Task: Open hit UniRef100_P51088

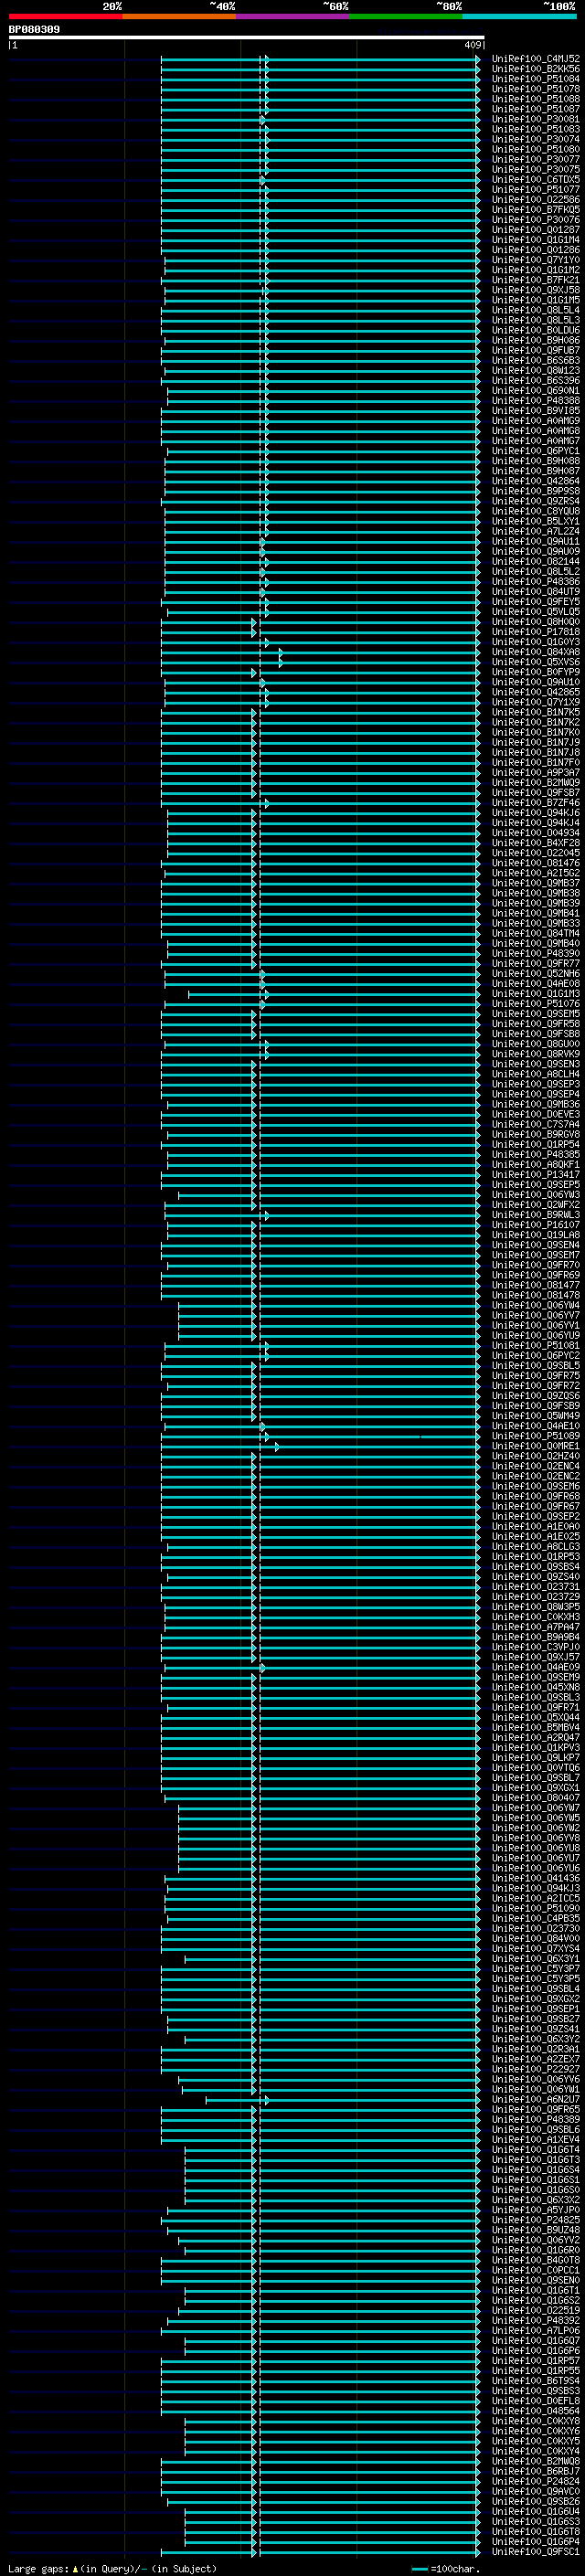Action: click(x=536, y=99)
